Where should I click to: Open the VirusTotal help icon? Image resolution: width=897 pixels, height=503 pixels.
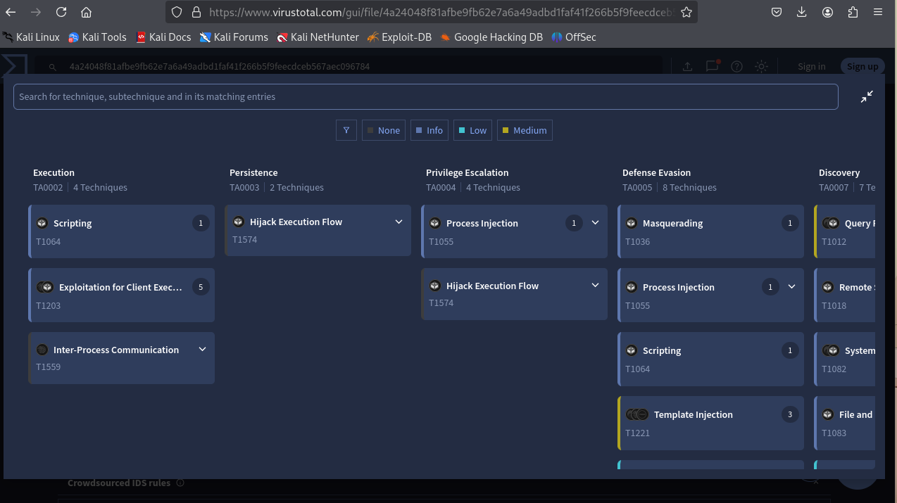[x=736, y=66]
